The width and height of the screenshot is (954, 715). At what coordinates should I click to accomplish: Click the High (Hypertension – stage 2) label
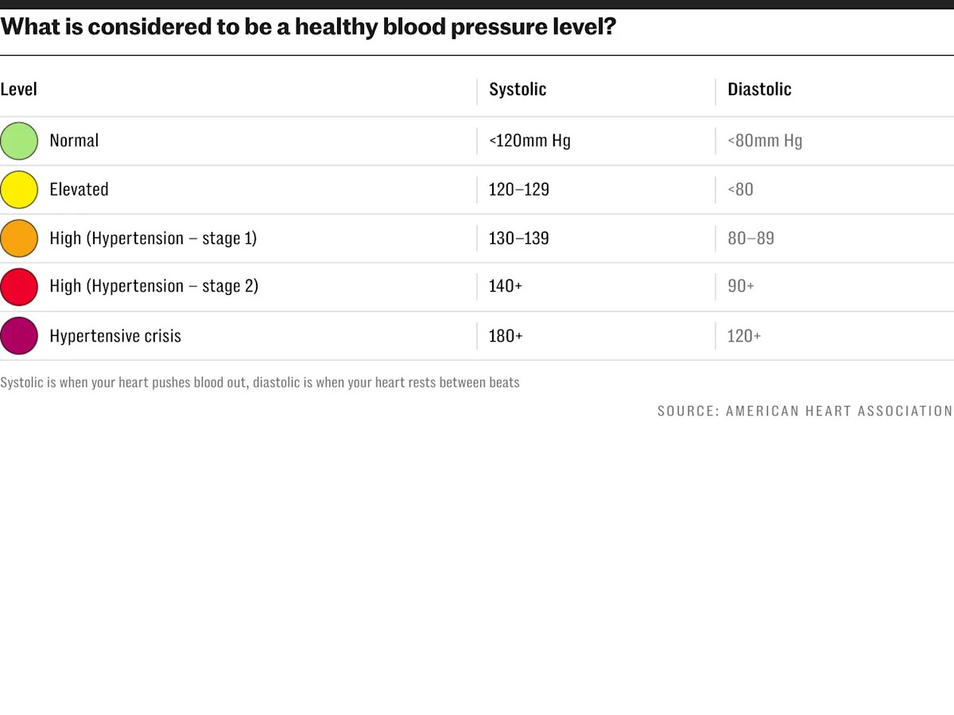click(153, 286)
